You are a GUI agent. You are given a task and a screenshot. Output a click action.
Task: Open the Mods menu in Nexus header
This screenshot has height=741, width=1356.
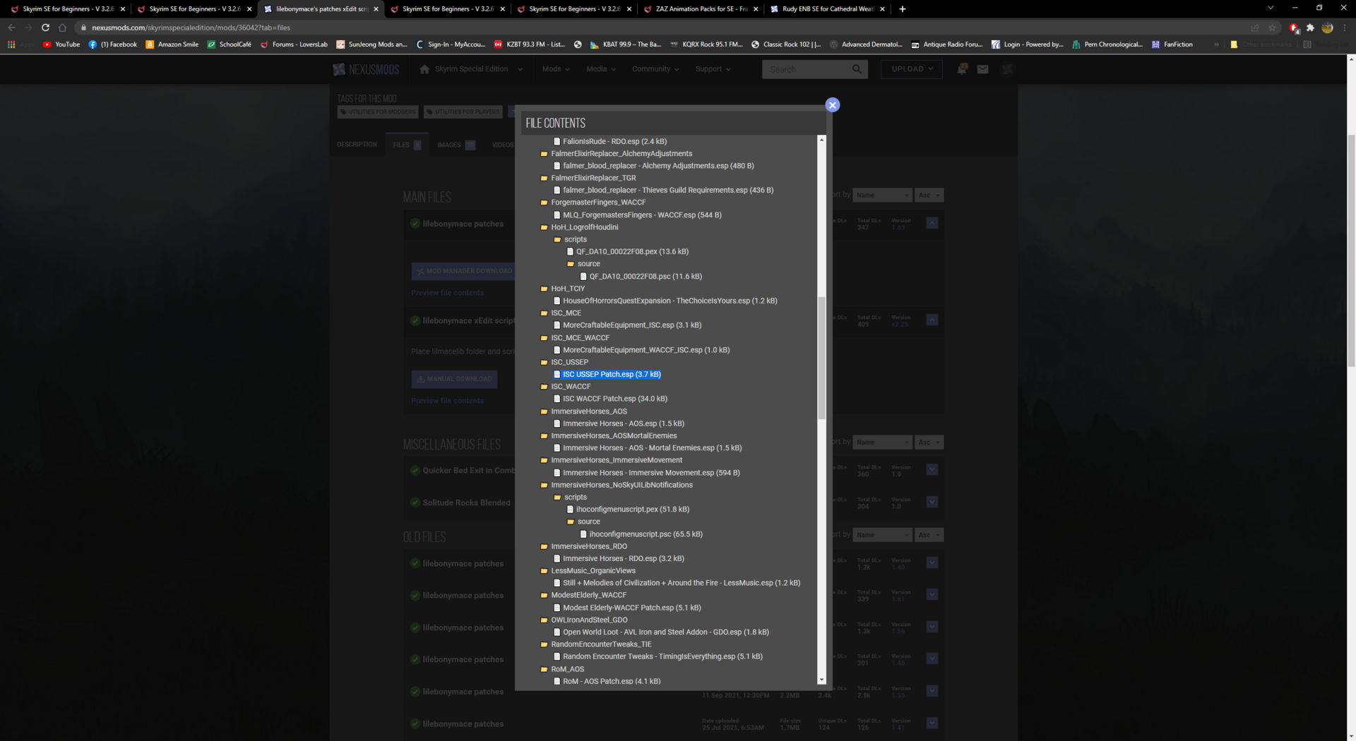coord(556,69)
